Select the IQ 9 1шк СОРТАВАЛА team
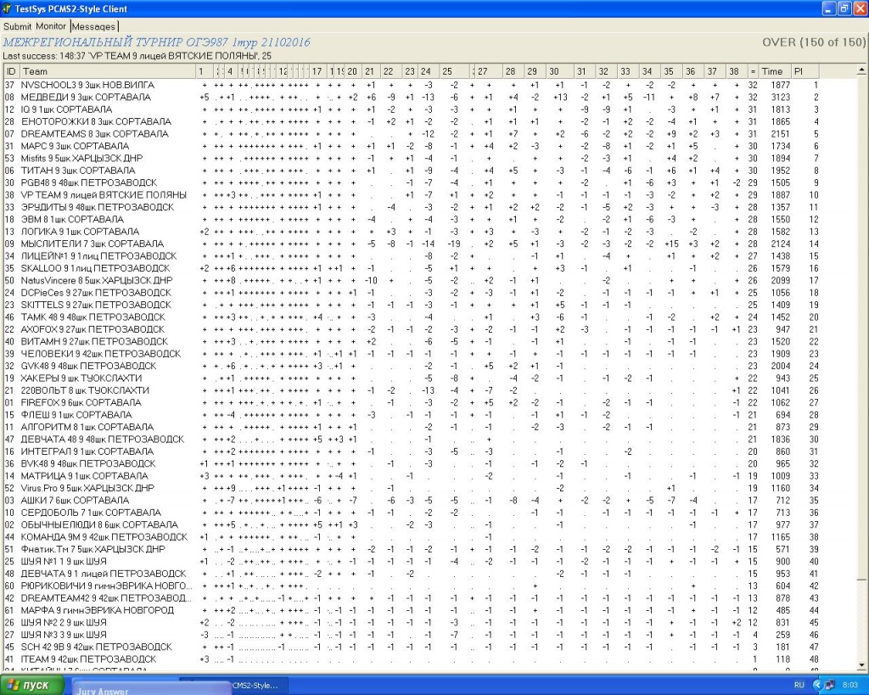 (412, 109)
